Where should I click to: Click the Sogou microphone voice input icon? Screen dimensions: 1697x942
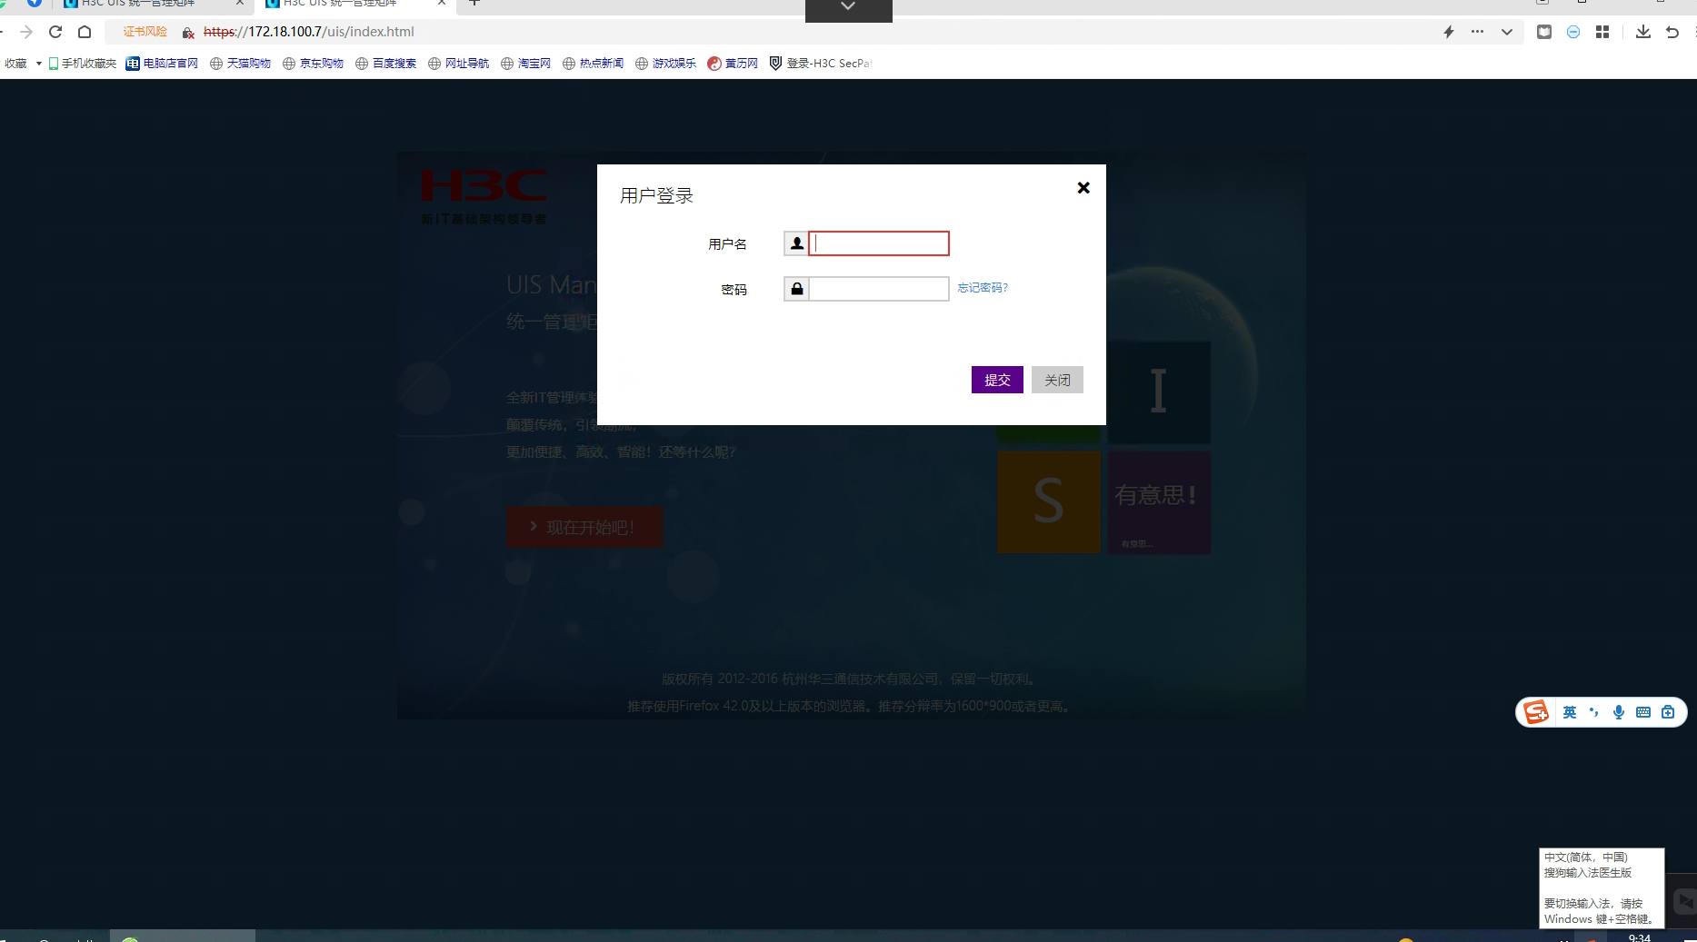(x=1619, y=712)
